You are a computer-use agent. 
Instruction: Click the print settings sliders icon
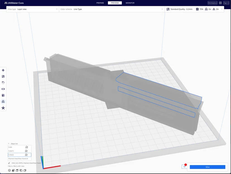click(168, 9)
